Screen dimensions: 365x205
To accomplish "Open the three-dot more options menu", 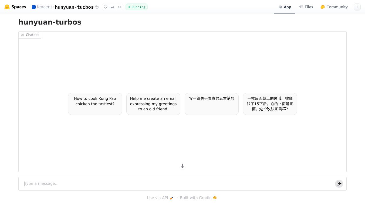I will 357,7.
